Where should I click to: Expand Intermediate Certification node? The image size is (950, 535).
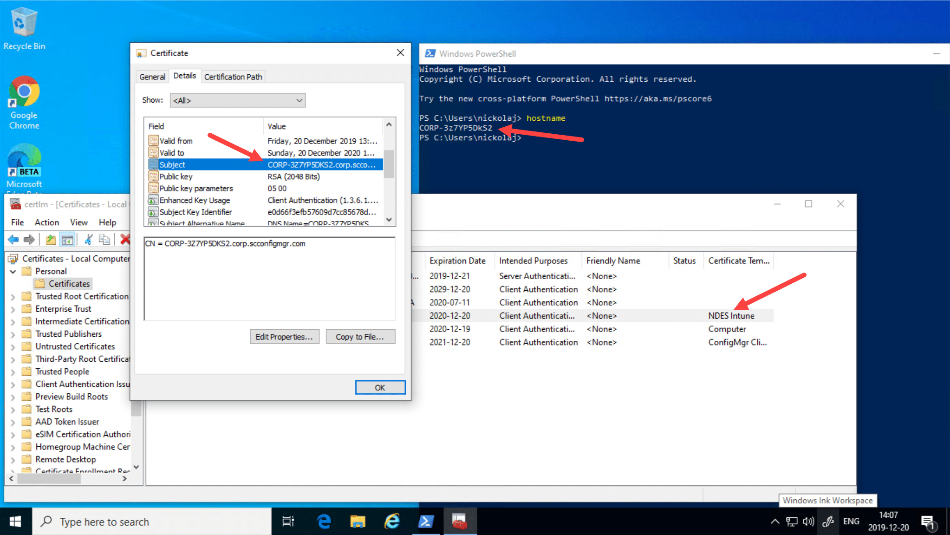tap(13, 321)
